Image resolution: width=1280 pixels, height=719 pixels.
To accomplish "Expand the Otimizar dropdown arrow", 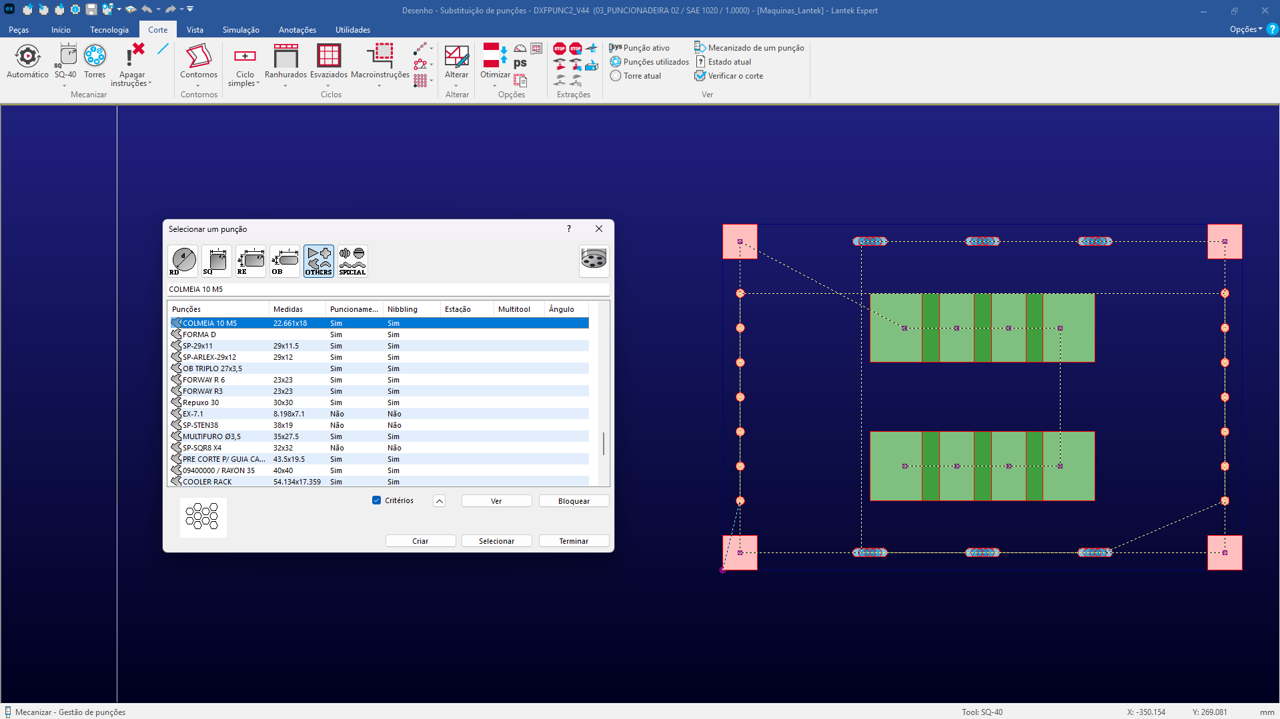I will click(x=494, y=85).
